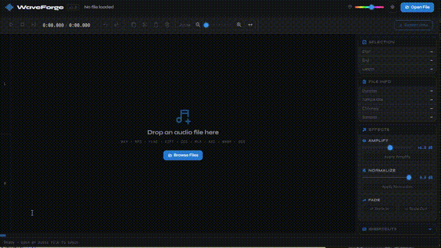This screenshot has height=248, width=441.
Task: Click the Apply Amplify button
Action: (397, 157)
